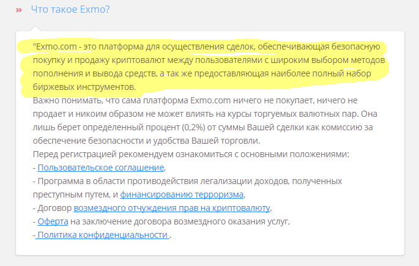419x266 pixels.
Task: Click text 'на заключение договора возмездного оказания услуг'
Action: [x=180, y=221]
